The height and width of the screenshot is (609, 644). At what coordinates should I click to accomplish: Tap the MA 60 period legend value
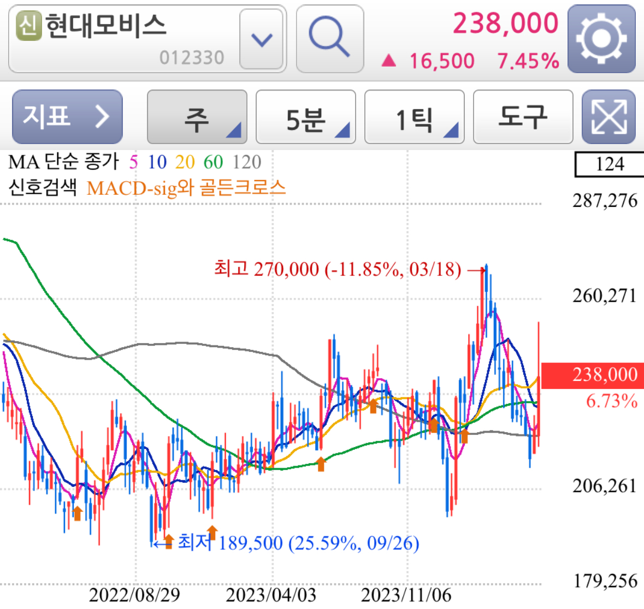(213, 162)
